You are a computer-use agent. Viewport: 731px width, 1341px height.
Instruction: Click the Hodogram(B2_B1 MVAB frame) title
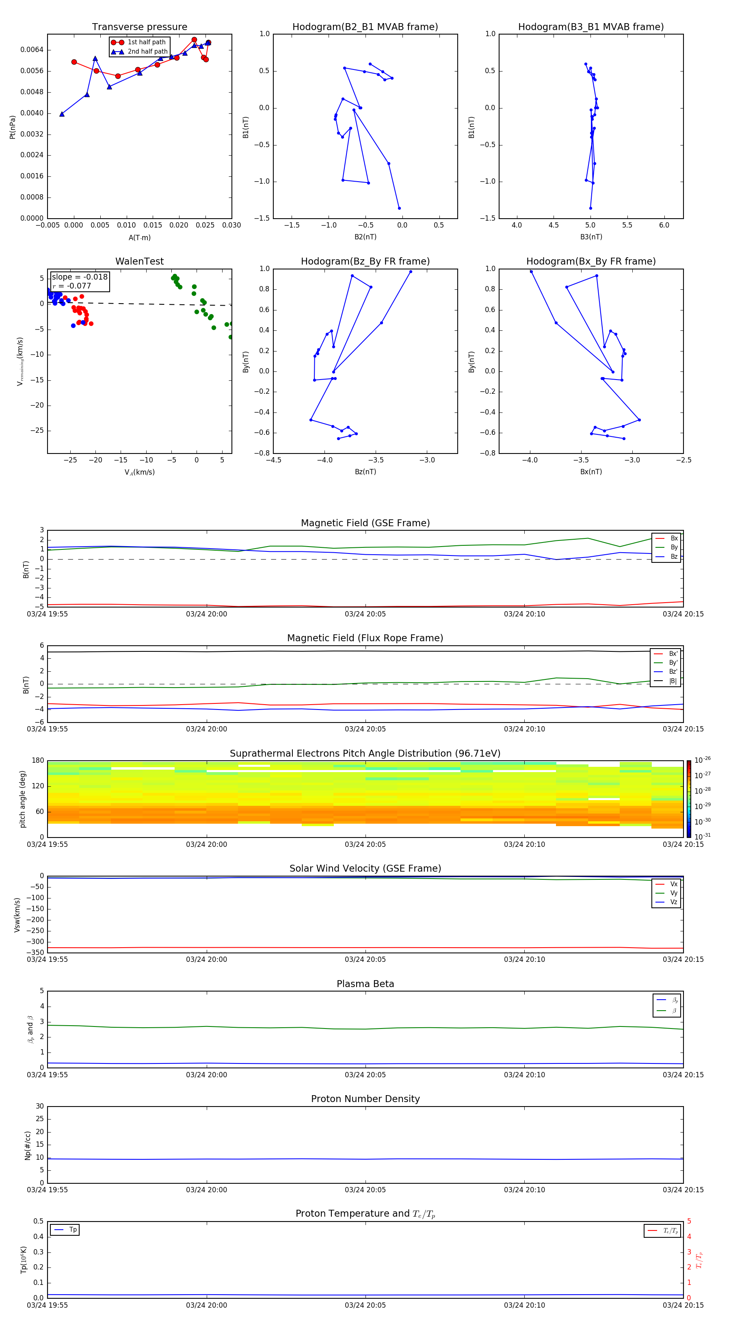365,27
